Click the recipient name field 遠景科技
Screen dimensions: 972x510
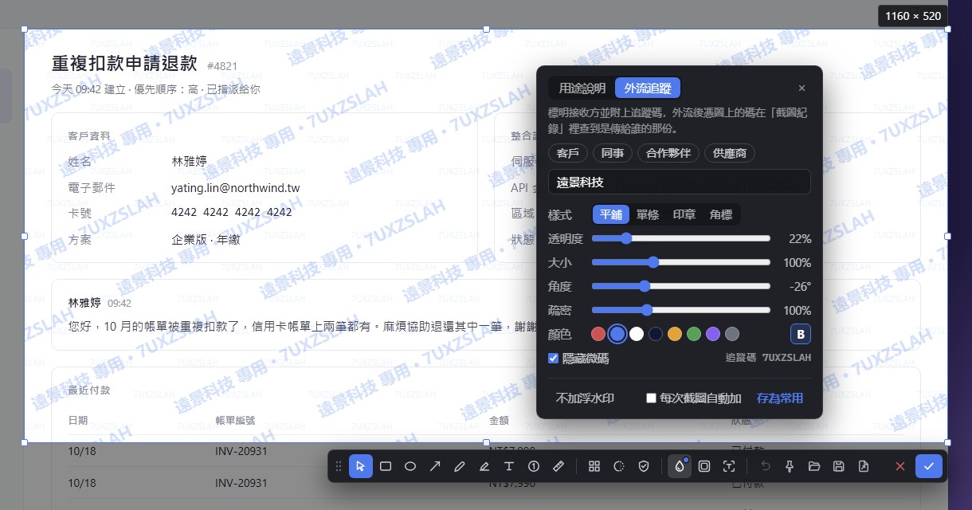tap(680, 182)
